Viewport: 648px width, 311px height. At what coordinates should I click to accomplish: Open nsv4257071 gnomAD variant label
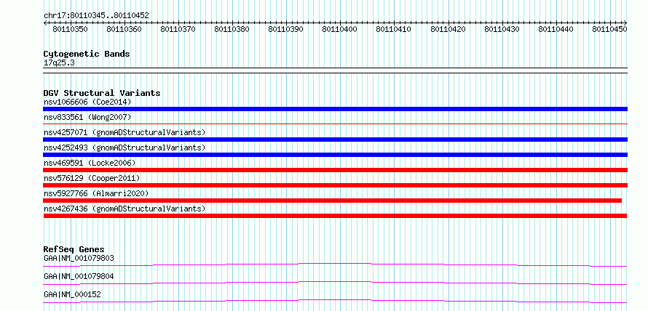pos(125,132)
